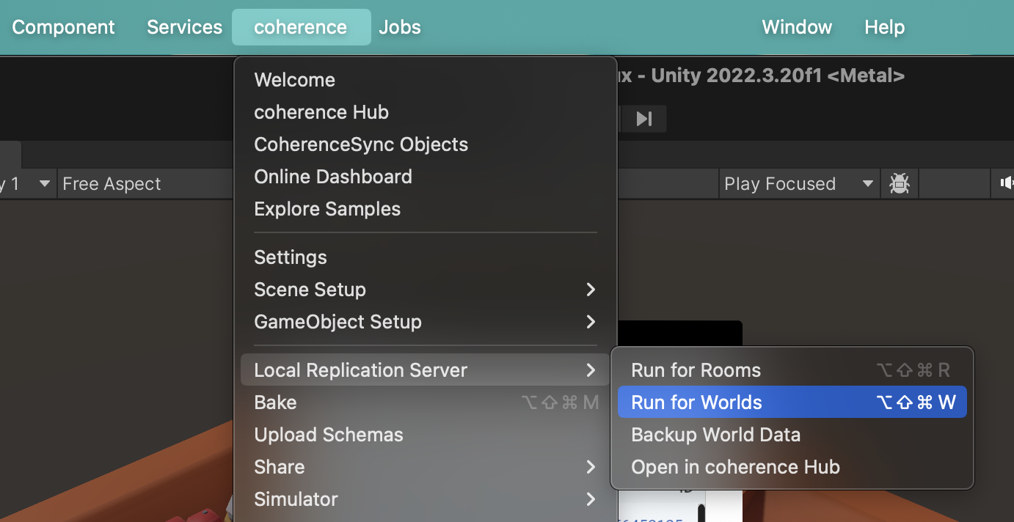Open coherence Settings from menu
This screenshot has height=522, width=1014.
pyautogui.click(x=291, y=257)
